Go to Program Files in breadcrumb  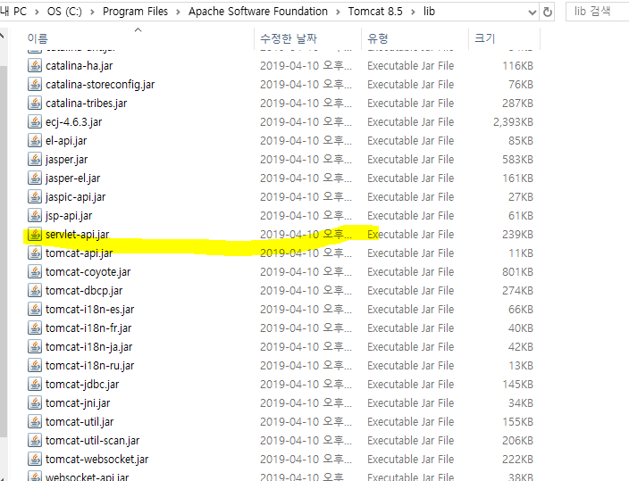135,12
